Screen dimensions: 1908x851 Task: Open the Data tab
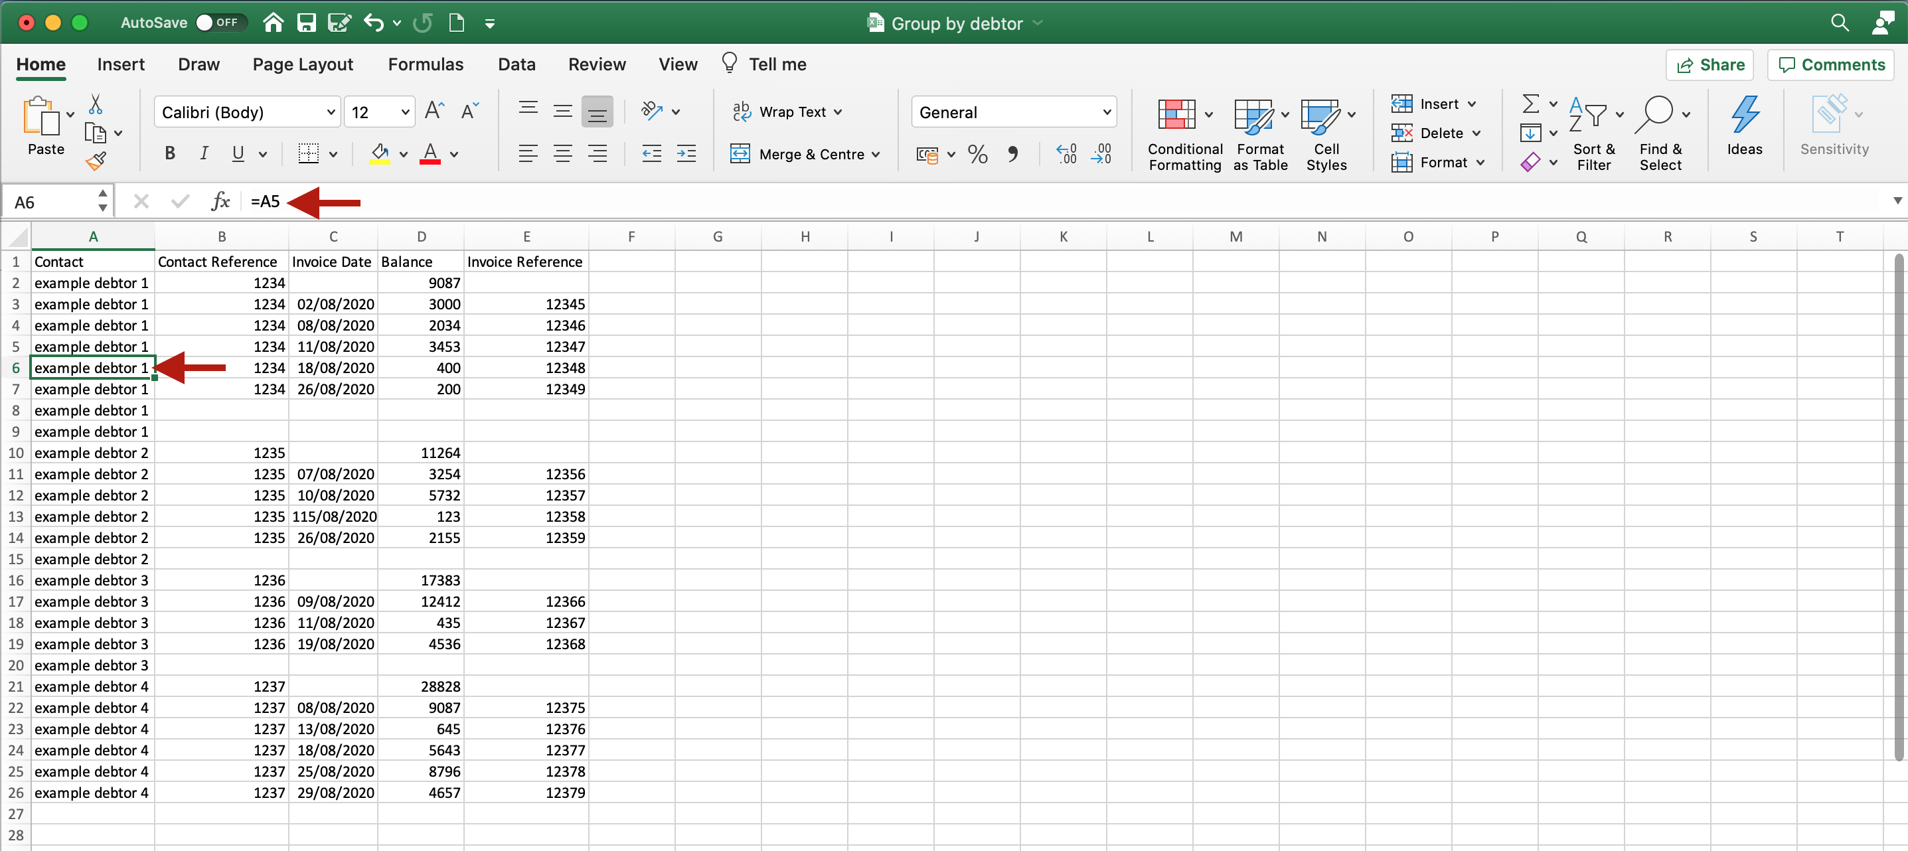(517, 64)
